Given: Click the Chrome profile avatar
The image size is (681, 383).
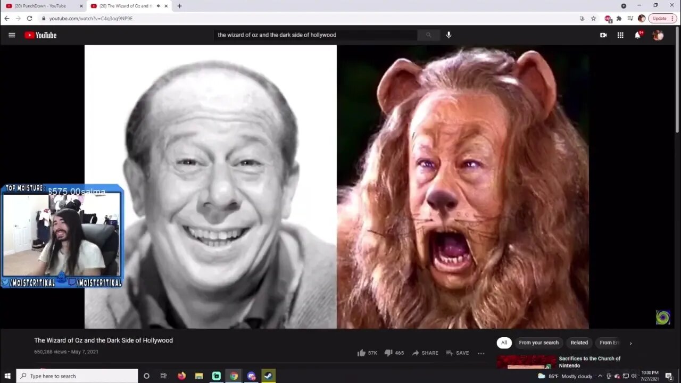Looking at the screenshot, I should [642, 18].
